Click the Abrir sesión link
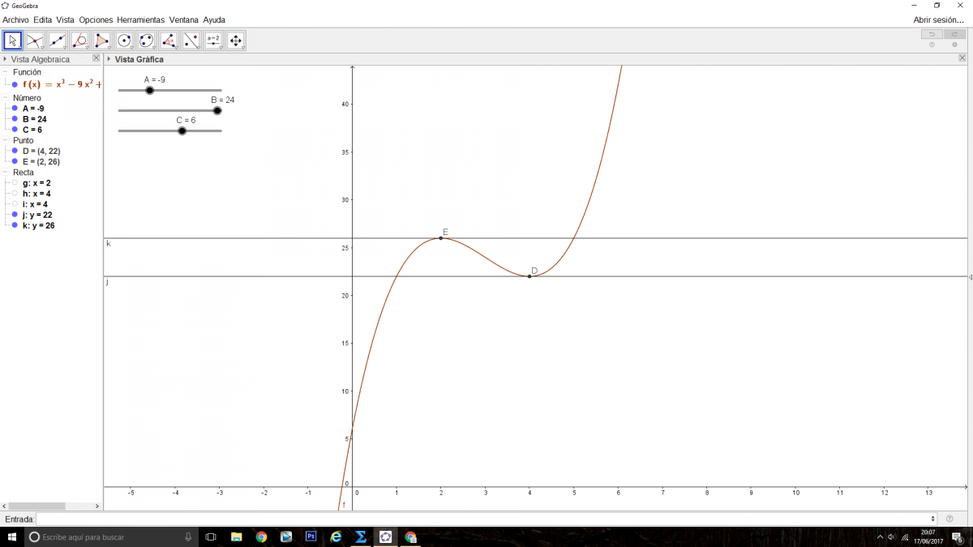This screenshot has width=973, height=547. 938,19
